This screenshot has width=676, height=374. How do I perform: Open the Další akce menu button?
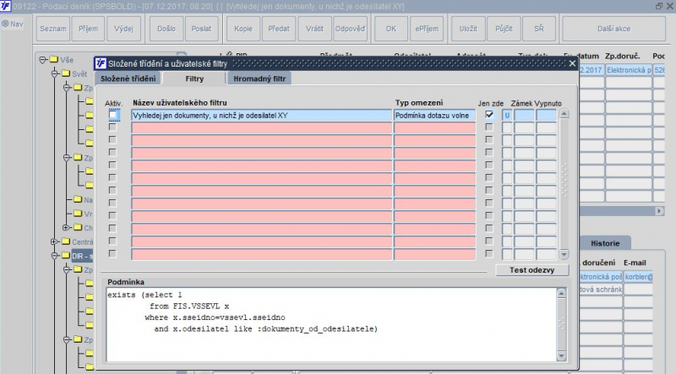(x=613, y=28)
